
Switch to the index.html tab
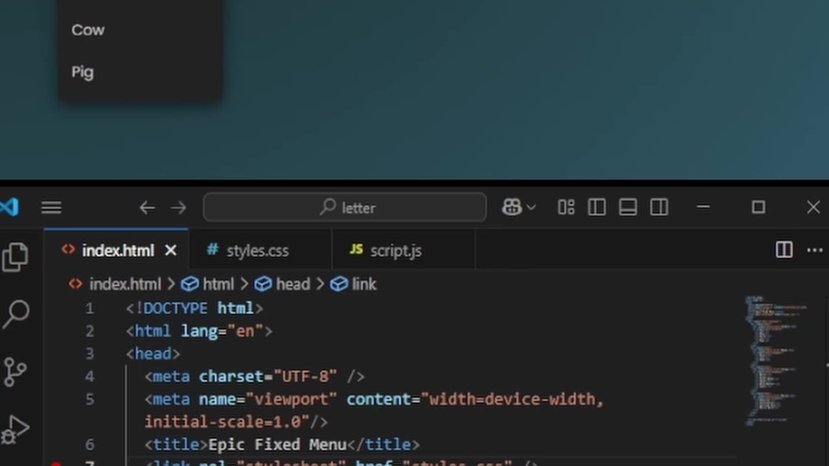click(x=117, y=250)
